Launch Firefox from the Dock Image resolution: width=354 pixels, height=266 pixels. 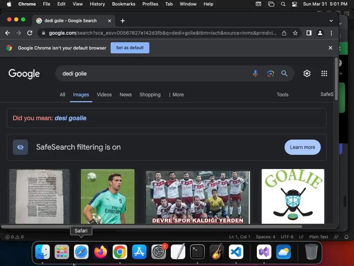click(x=101, y=252)
